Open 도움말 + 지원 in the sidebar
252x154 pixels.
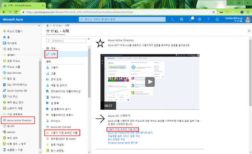pyautogui.click(x=13, y=150)
